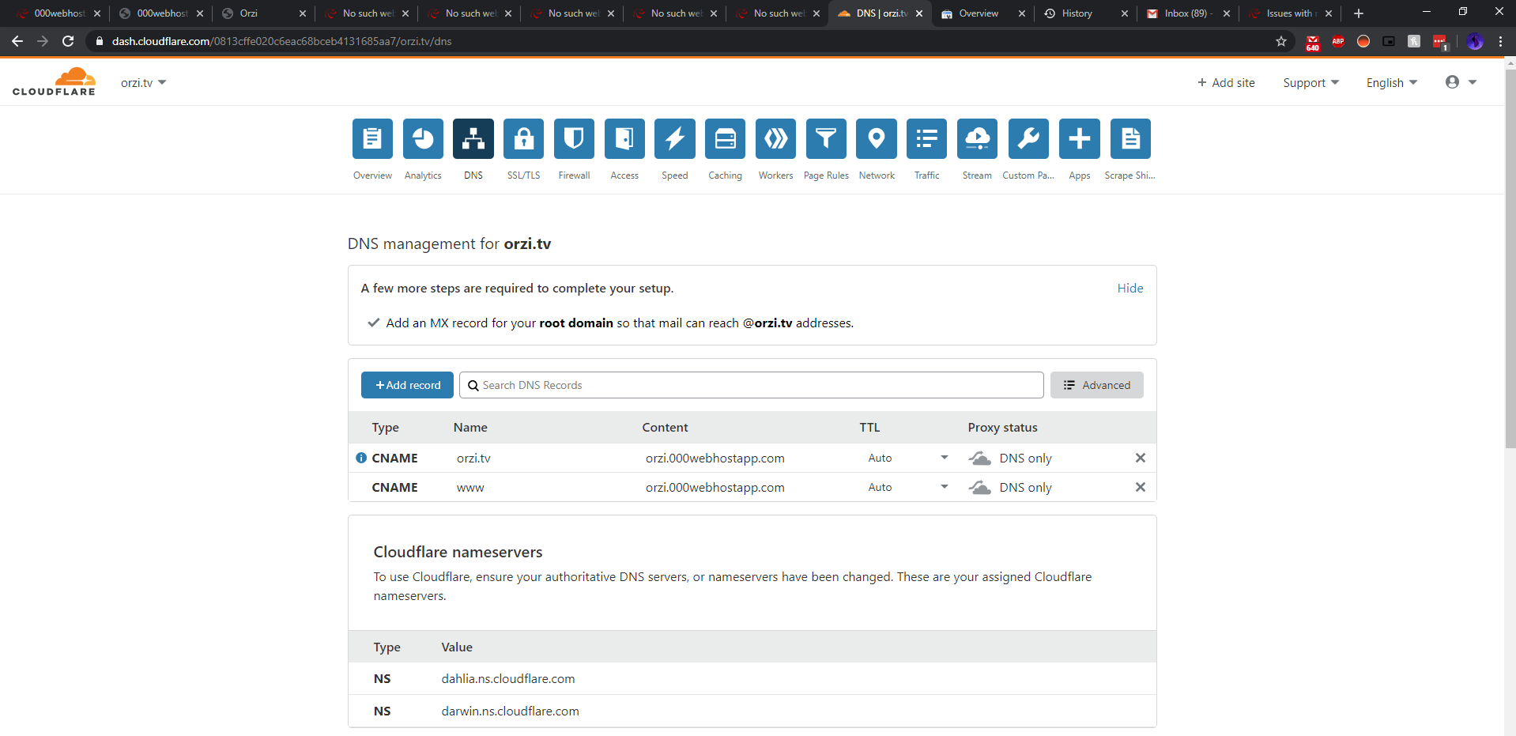Bookmark this page with star icon

(1281, 41)
